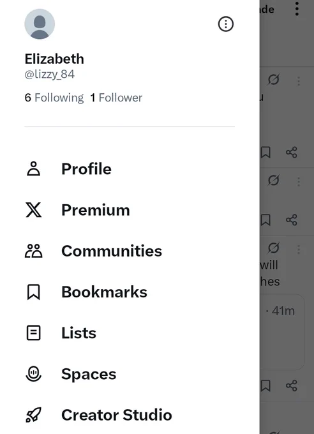Open the 6 Following list
This screenshot has height=434, width=314.
click(x=54, y=98)
